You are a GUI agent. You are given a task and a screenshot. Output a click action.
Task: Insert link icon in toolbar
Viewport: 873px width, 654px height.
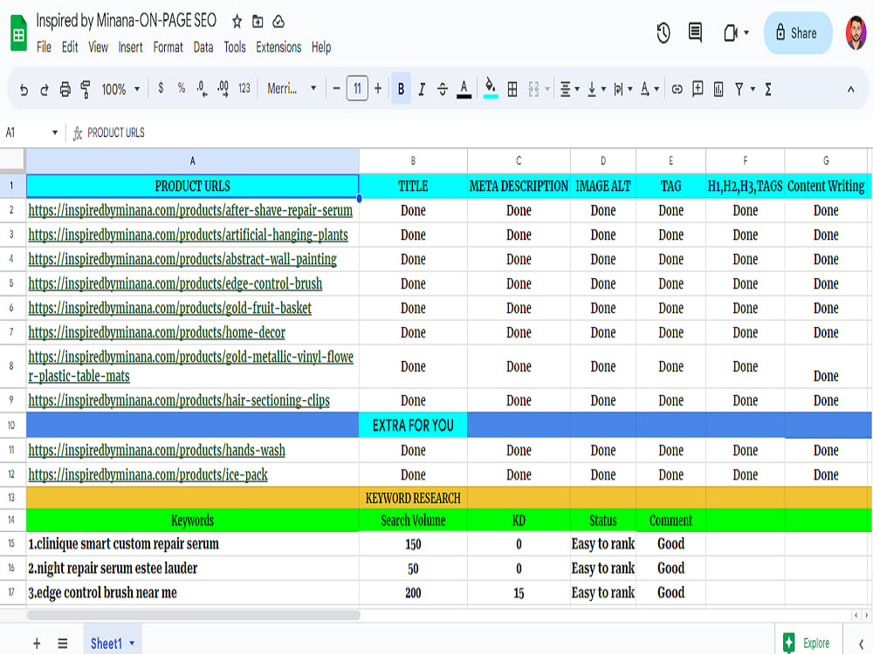[677, 89]
